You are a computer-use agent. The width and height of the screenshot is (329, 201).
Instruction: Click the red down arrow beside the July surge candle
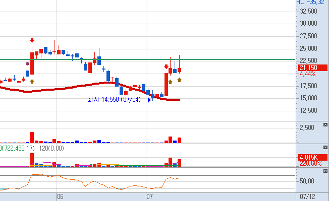pos(166,67)
